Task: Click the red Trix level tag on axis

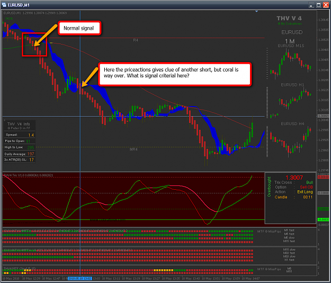Action: 323,177
